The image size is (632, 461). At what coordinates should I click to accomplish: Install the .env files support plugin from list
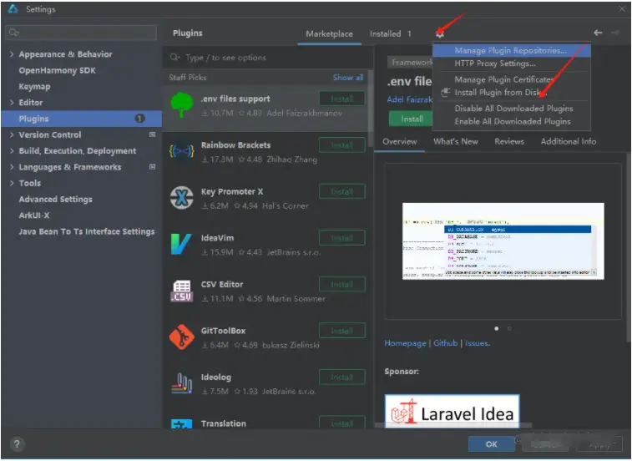[341, 99]
